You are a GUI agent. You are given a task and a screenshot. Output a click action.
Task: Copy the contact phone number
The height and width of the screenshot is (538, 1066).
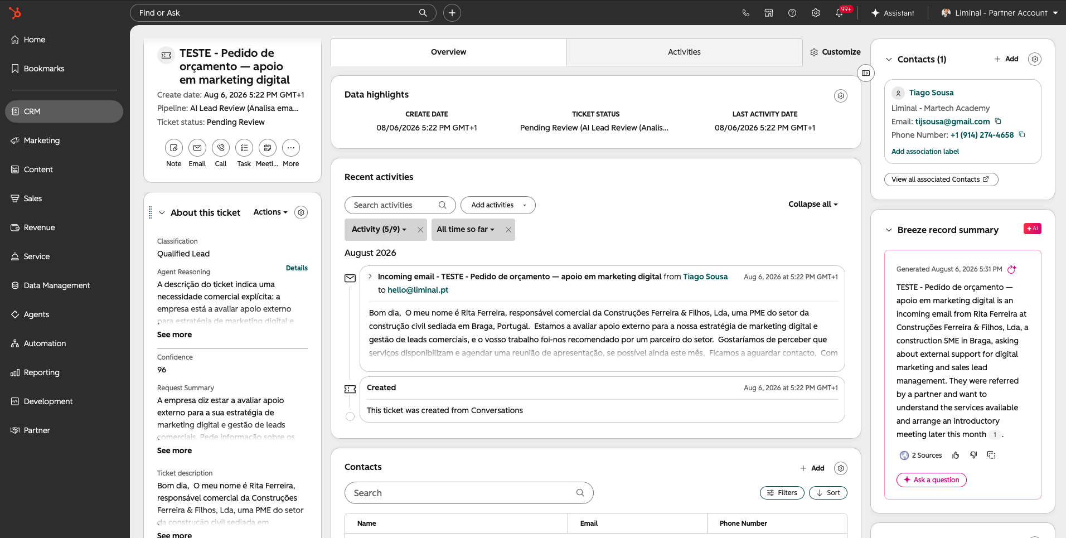click(1022, 134)
